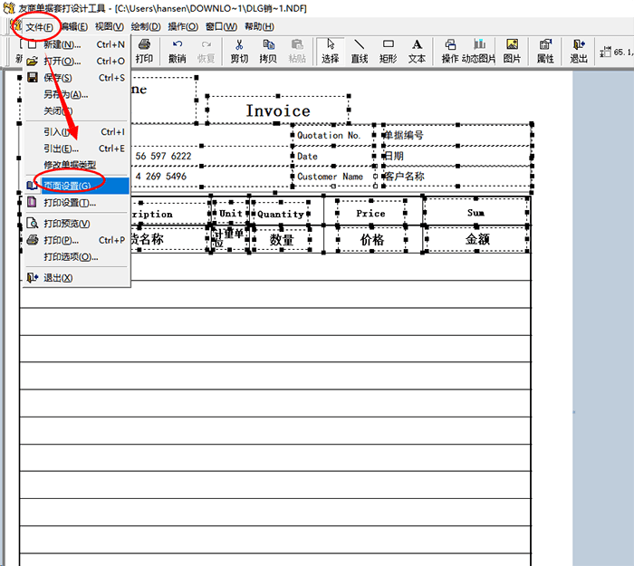The width and height of the screenshot is (634, 566).
Task: Select the Price column header
Action: 370,213
